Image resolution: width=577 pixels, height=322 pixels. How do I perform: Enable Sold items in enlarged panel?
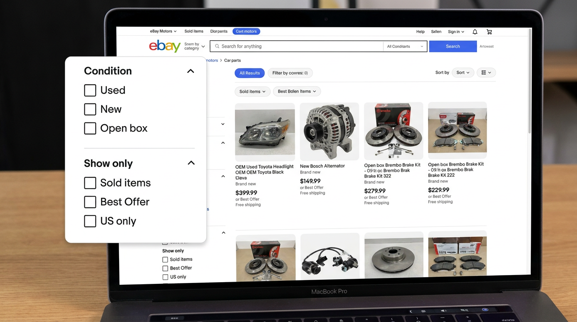[x=90, y=183]
